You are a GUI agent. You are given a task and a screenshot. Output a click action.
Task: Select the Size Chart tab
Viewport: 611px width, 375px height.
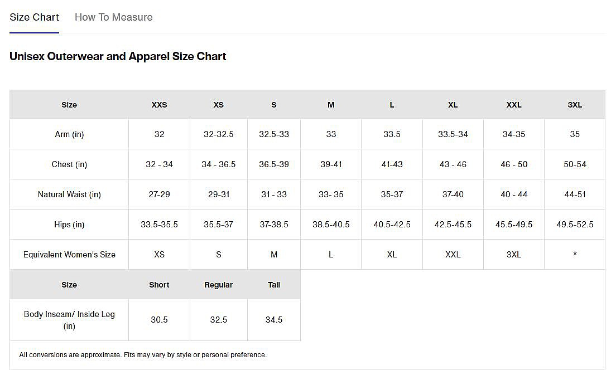34,17
